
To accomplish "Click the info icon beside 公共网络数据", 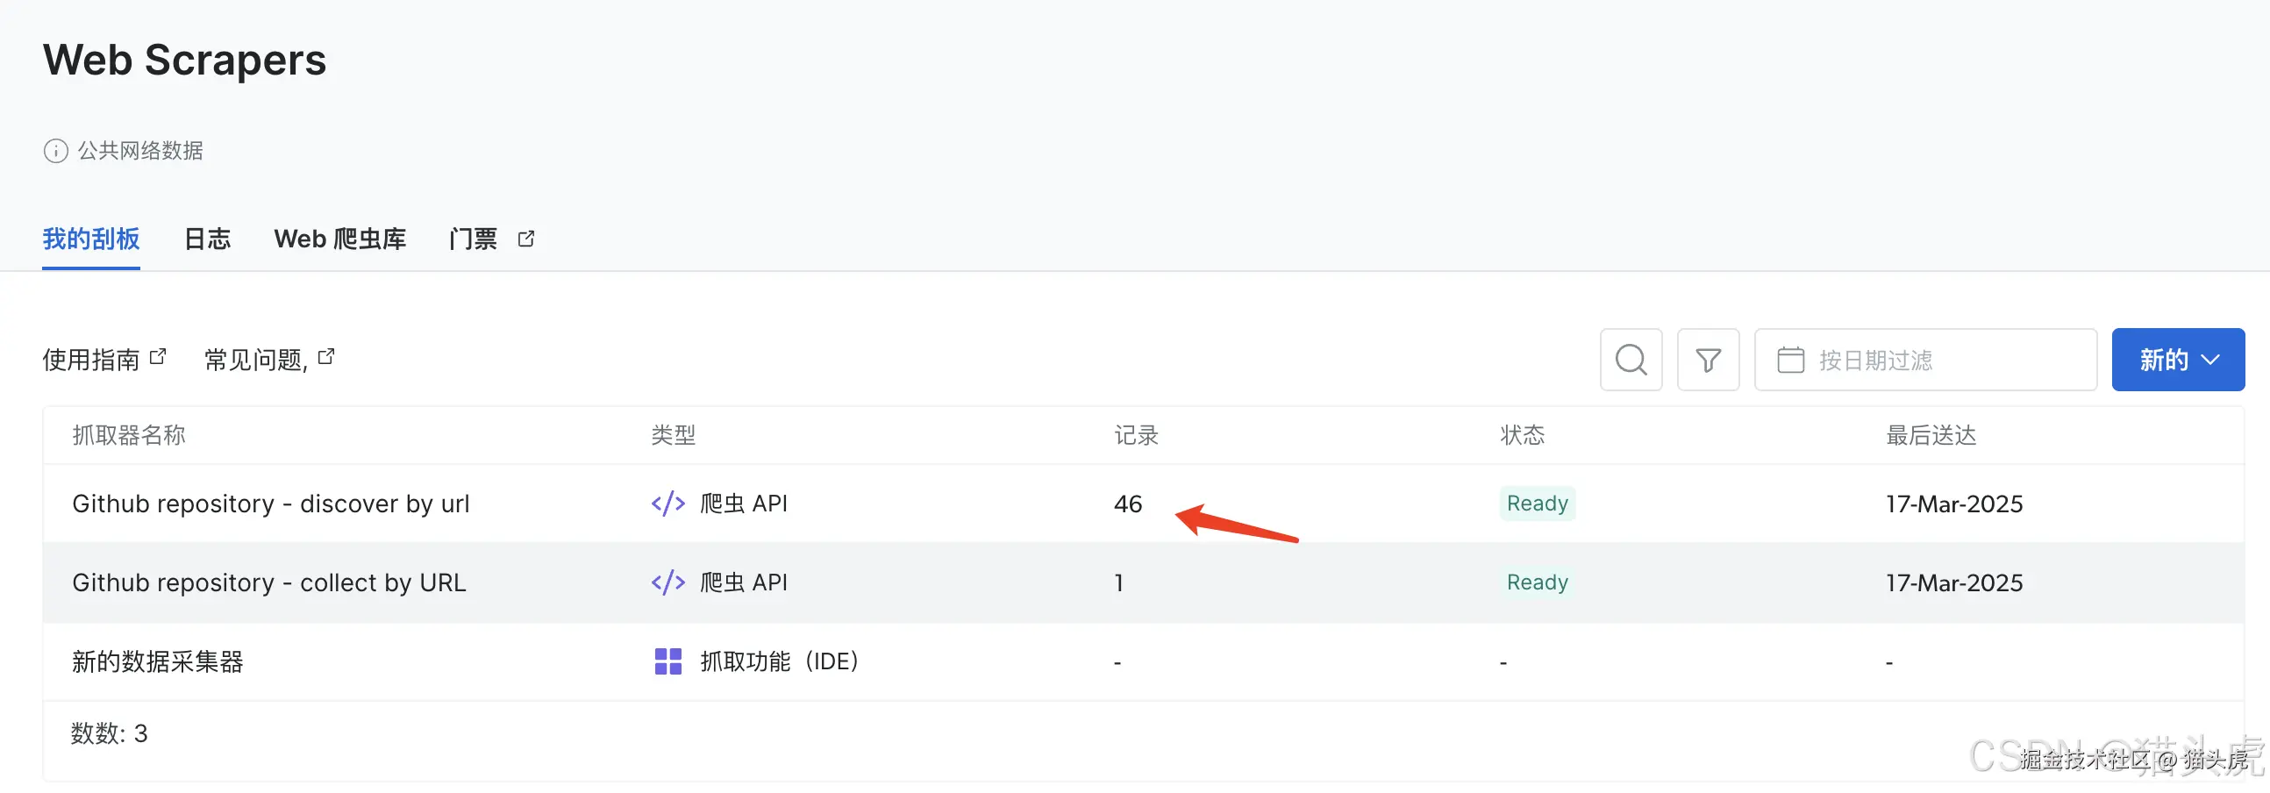I will [x=55, y=151].
